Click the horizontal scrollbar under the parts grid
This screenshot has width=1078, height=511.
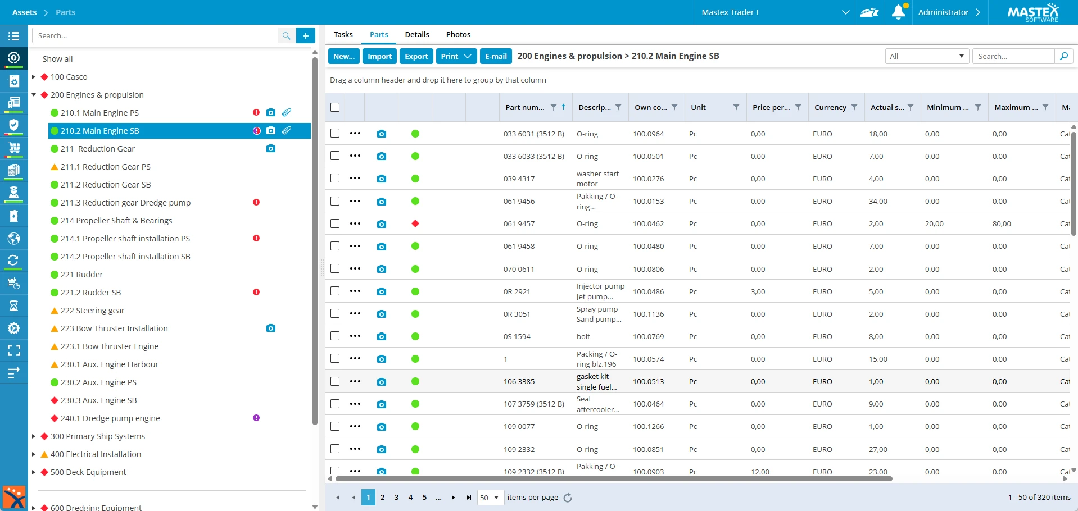tap(613, 479)
